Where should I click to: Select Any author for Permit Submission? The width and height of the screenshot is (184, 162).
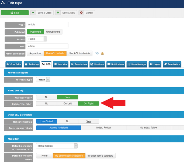click(x=35, y=53)
